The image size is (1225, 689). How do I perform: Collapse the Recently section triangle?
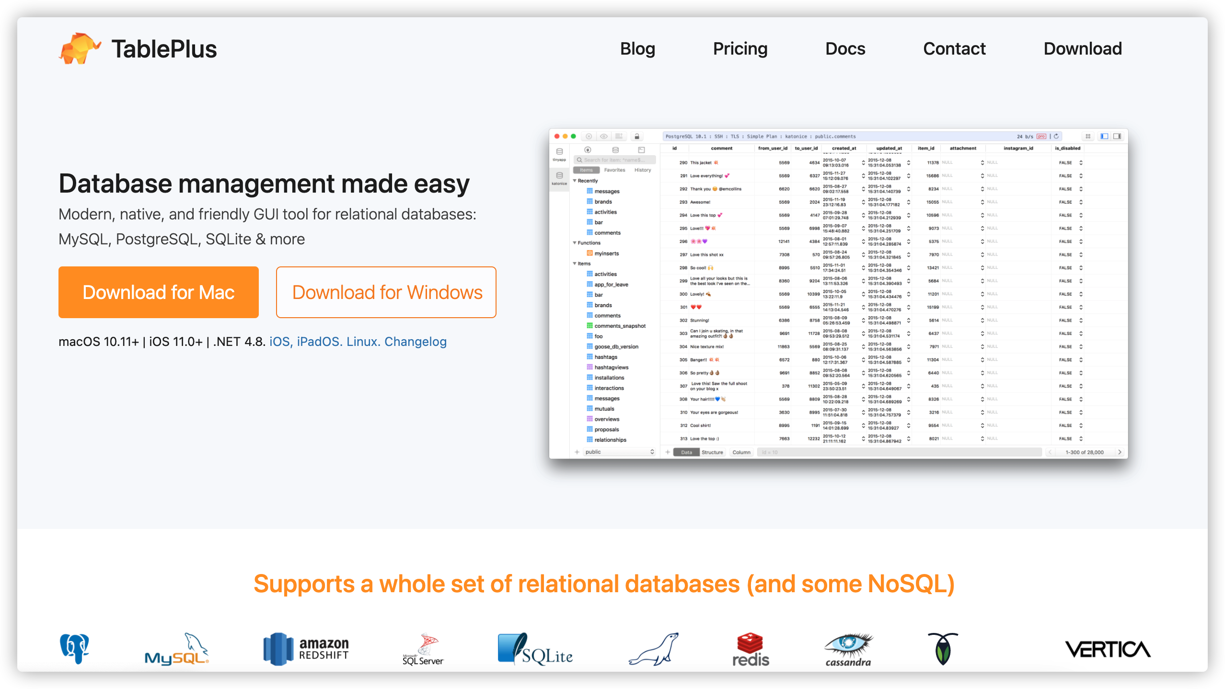coord(575,181)
